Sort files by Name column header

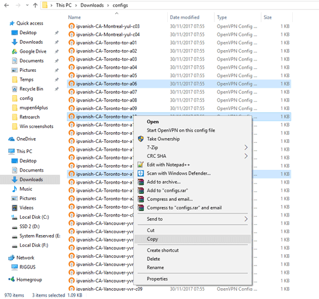(x=74, y=17)
